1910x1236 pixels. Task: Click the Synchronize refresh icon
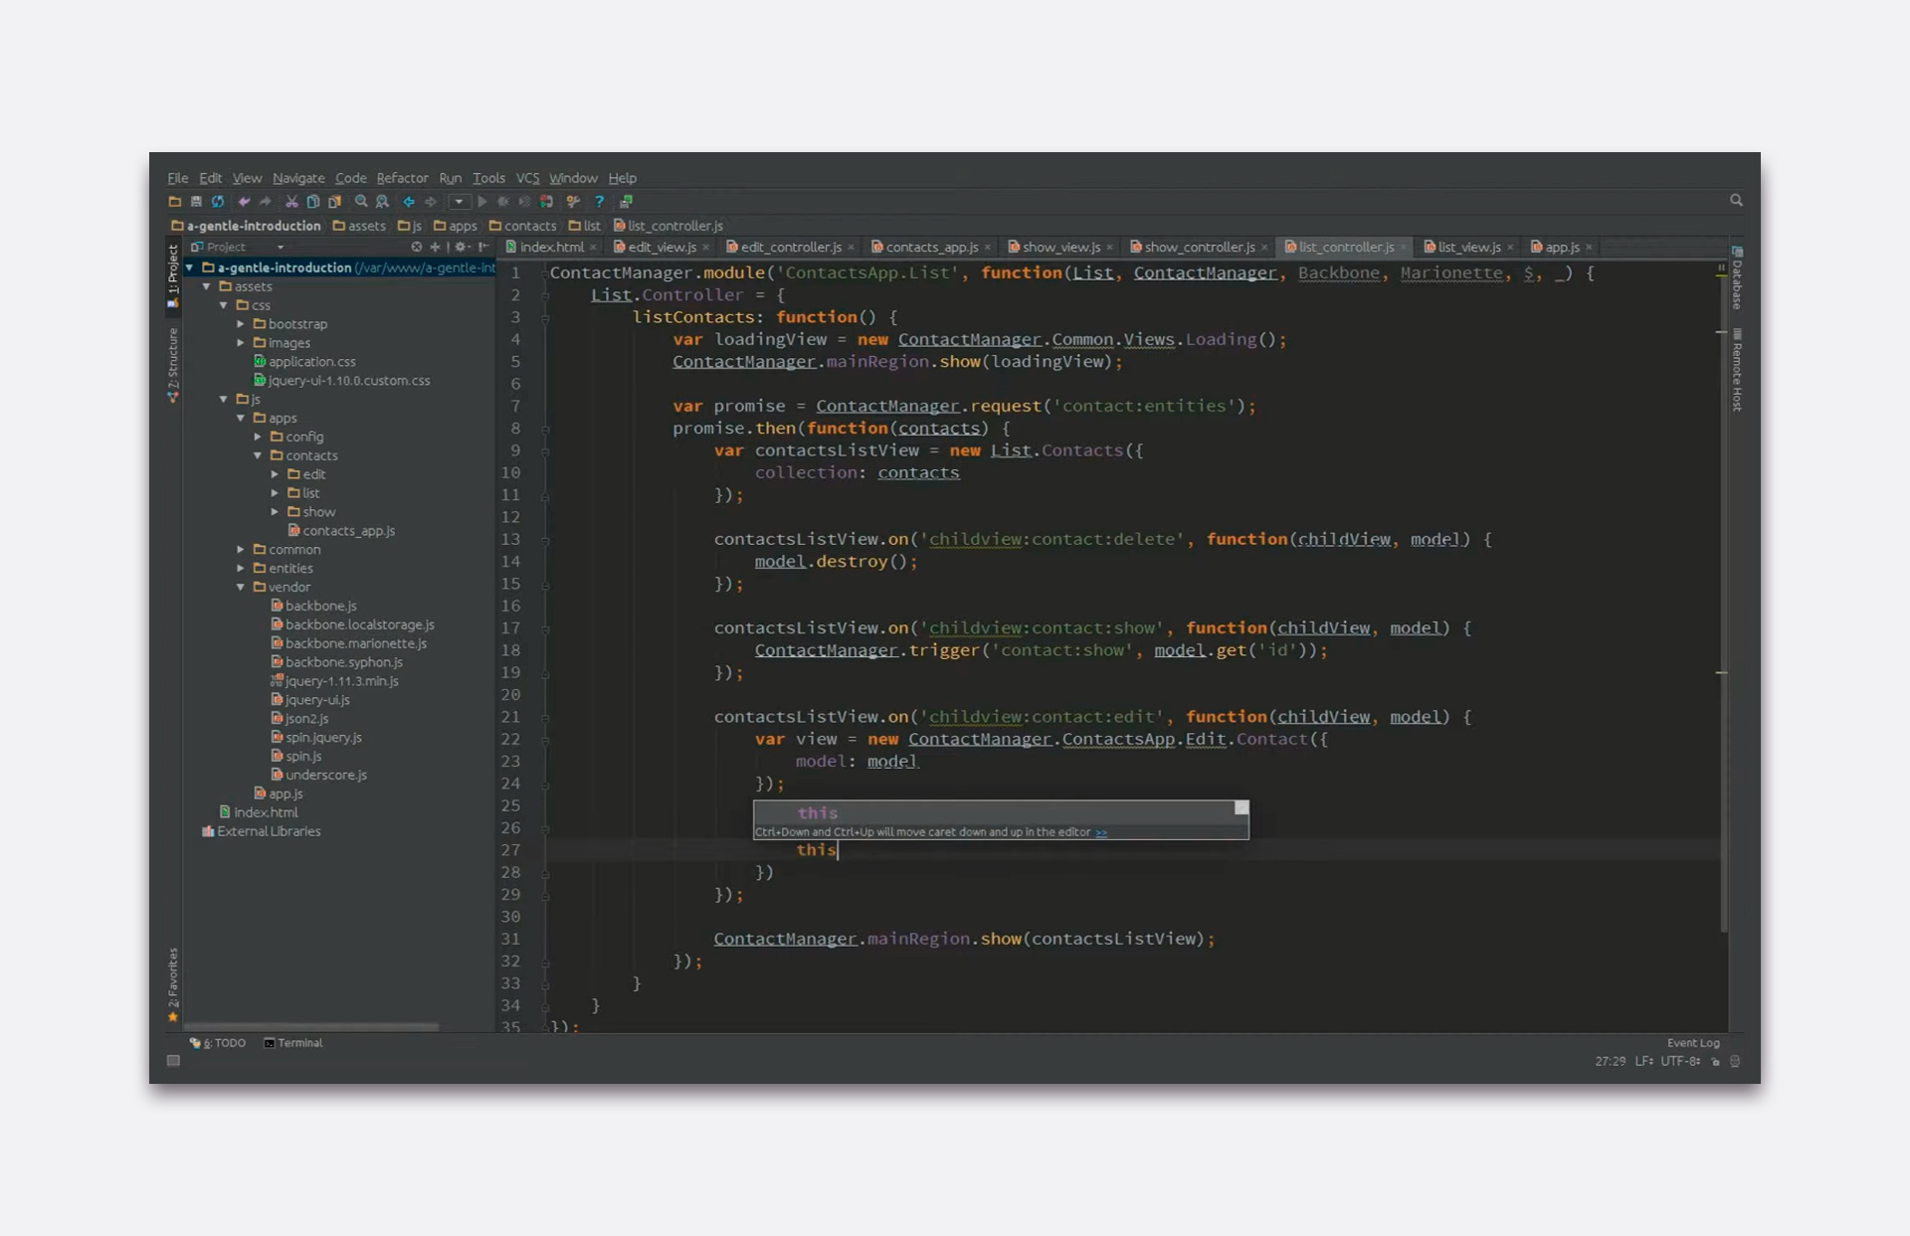click(218, 202)
